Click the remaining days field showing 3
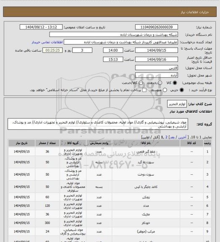The width and height of the screenshot is (220, 242). pyautogui.click(x=82, y=50)
